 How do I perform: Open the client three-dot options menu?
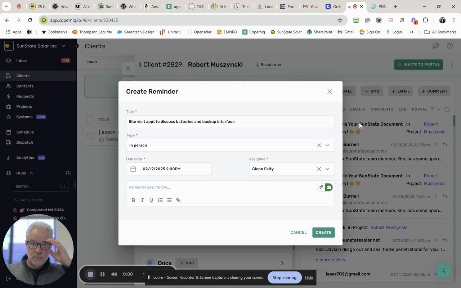452,65
